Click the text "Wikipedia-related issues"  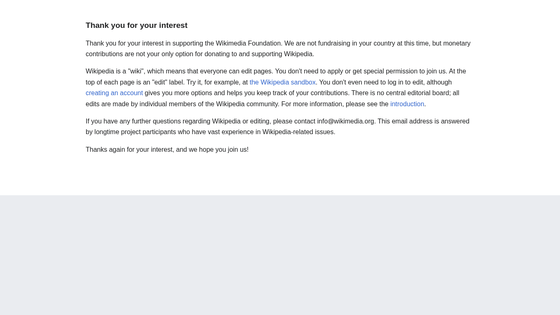(x=298, y=132)
